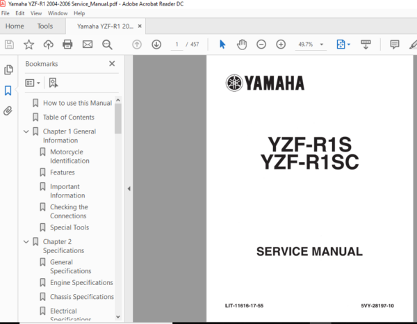Switch to the Home tab
The image size is (417, 324).
15,26
